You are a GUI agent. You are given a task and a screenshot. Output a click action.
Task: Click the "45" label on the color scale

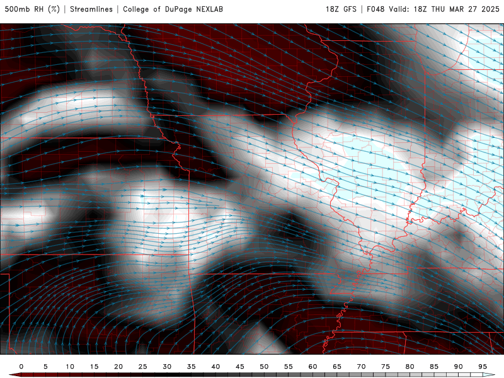pyautogui.click(x=240, y=367)
